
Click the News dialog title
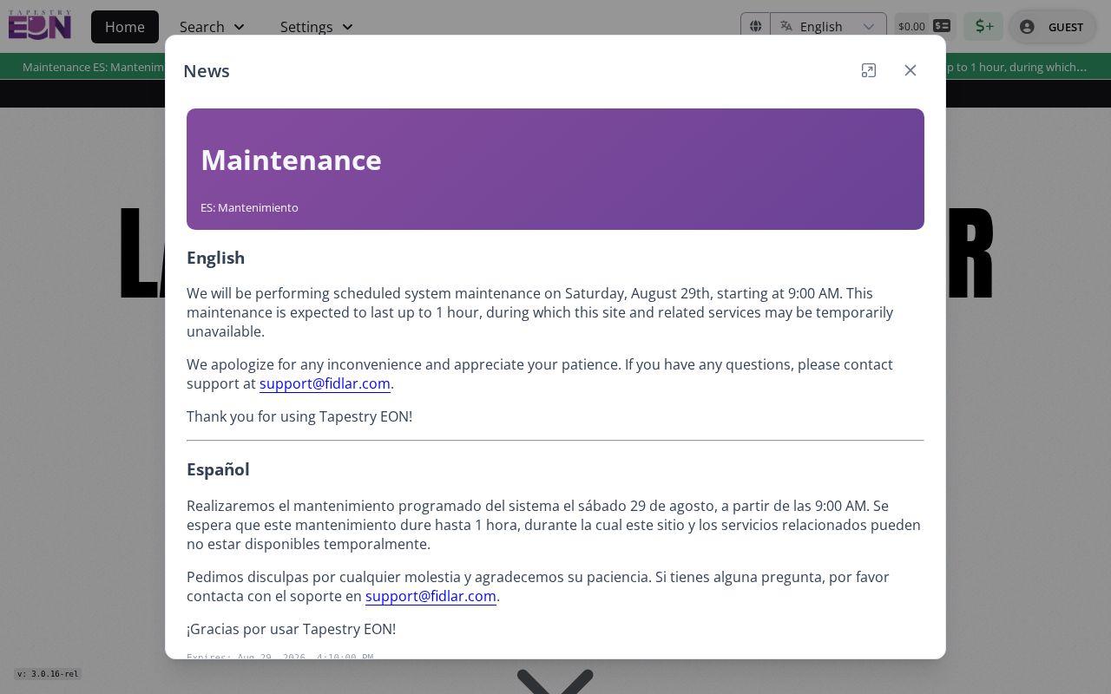point(207,71)
